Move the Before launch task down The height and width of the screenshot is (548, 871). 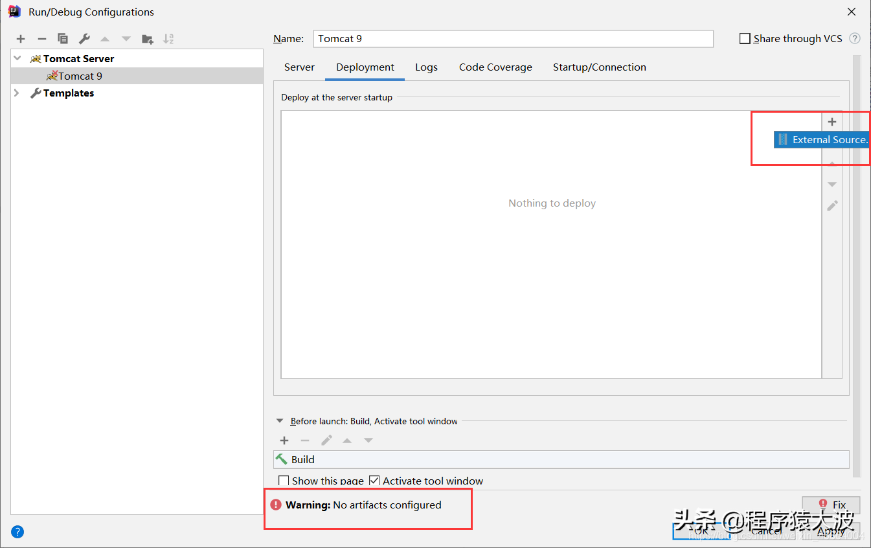(368, 440)
